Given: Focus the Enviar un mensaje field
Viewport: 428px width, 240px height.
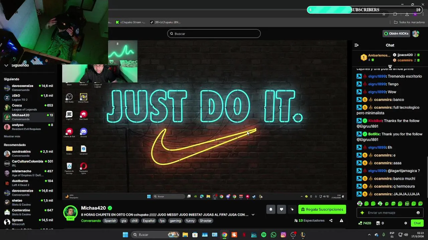Looking at the screenshot, I should (390, 213).
